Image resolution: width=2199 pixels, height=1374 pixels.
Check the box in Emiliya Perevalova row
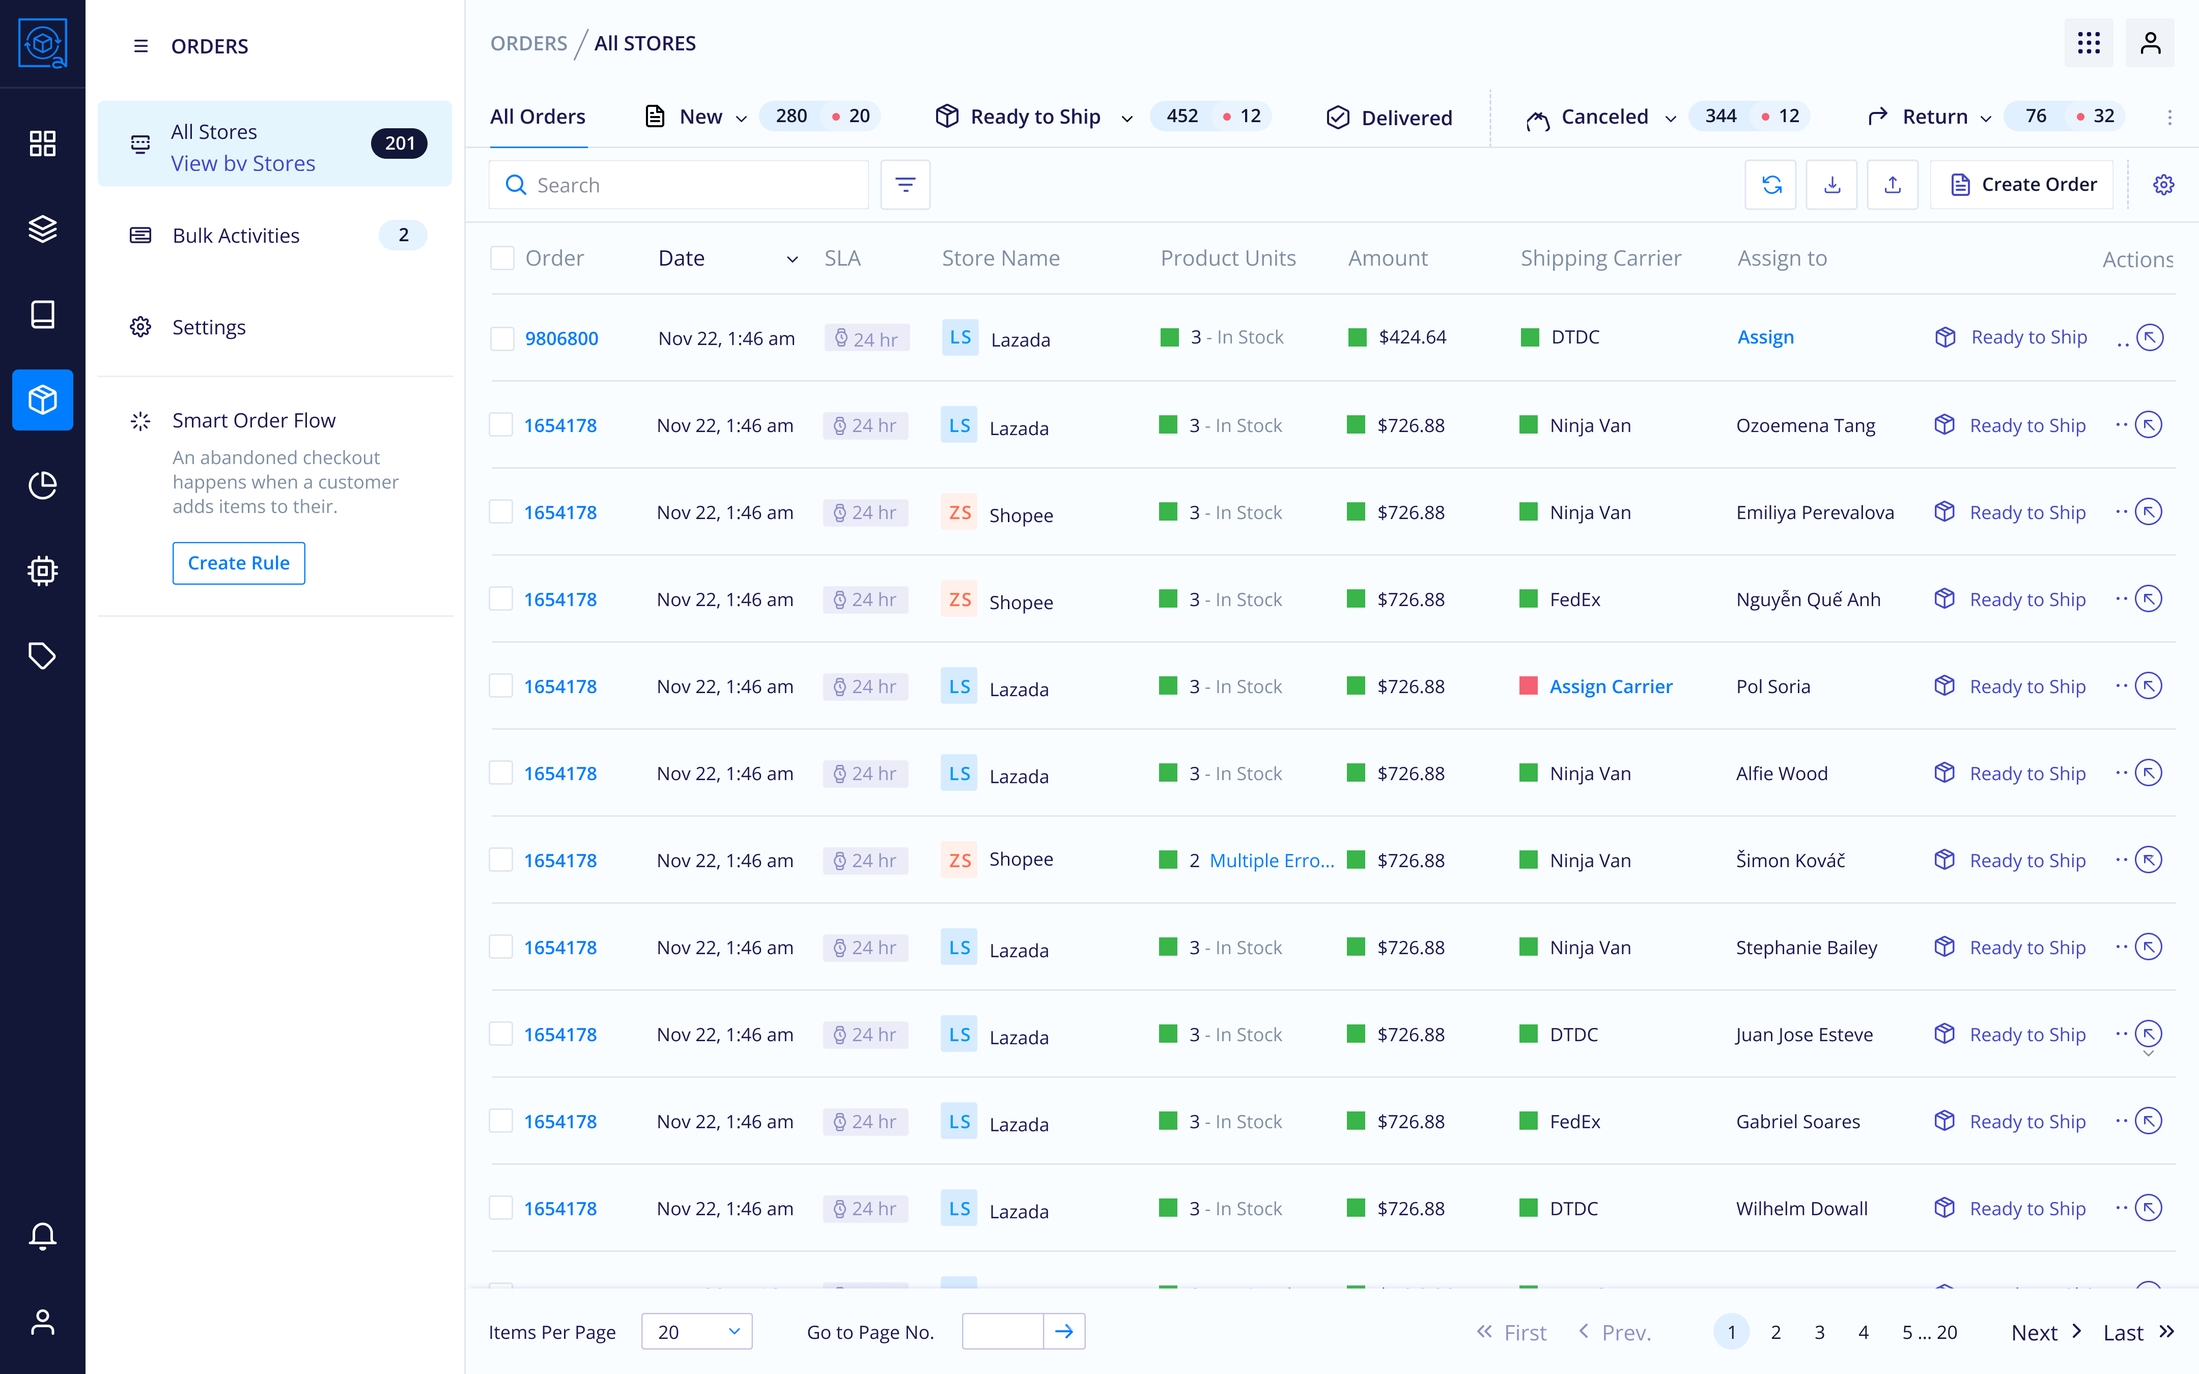point(501,511)
